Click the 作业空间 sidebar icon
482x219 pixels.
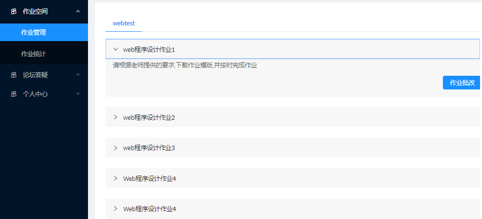tap(14, 12)
